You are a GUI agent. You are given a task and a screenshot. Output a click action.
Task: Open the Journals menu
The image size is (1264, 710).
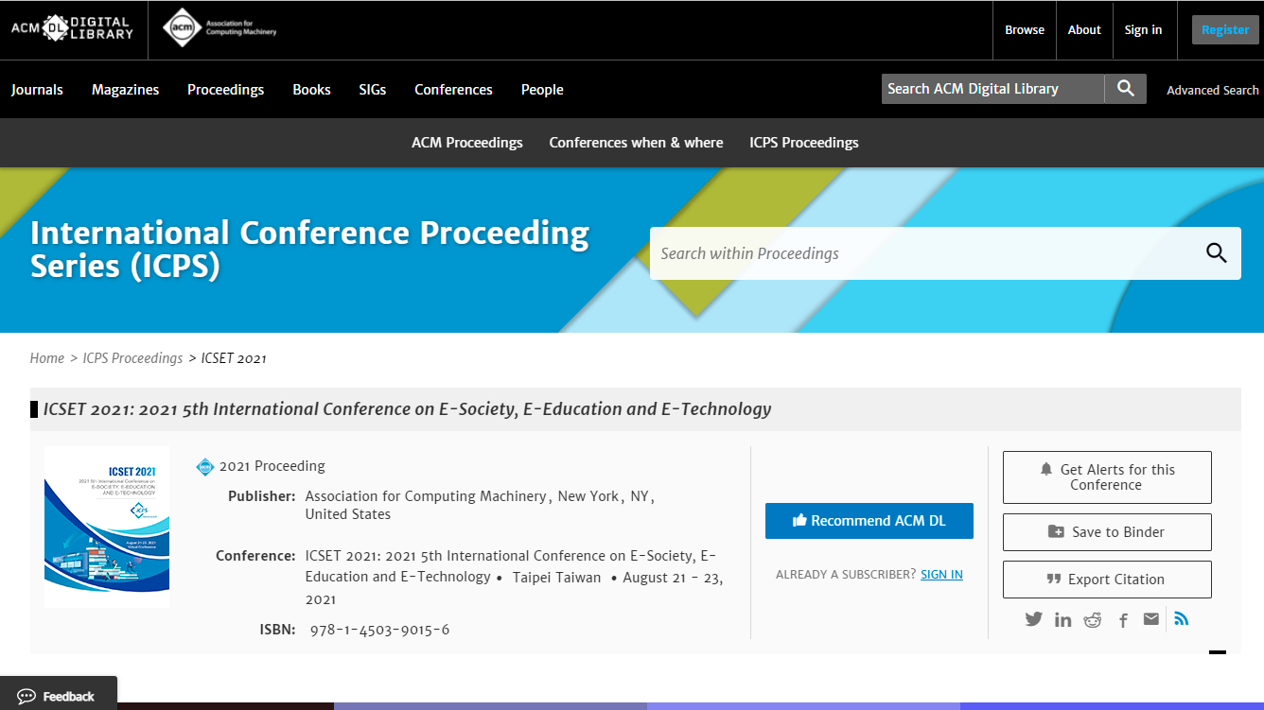[x=37, y=90]
